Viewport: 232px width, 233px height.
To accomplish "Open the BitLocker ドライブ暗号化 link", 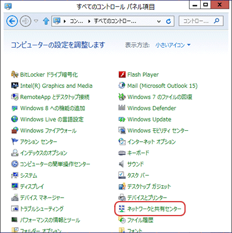I will pyautogui.click(x=49, y=74).
